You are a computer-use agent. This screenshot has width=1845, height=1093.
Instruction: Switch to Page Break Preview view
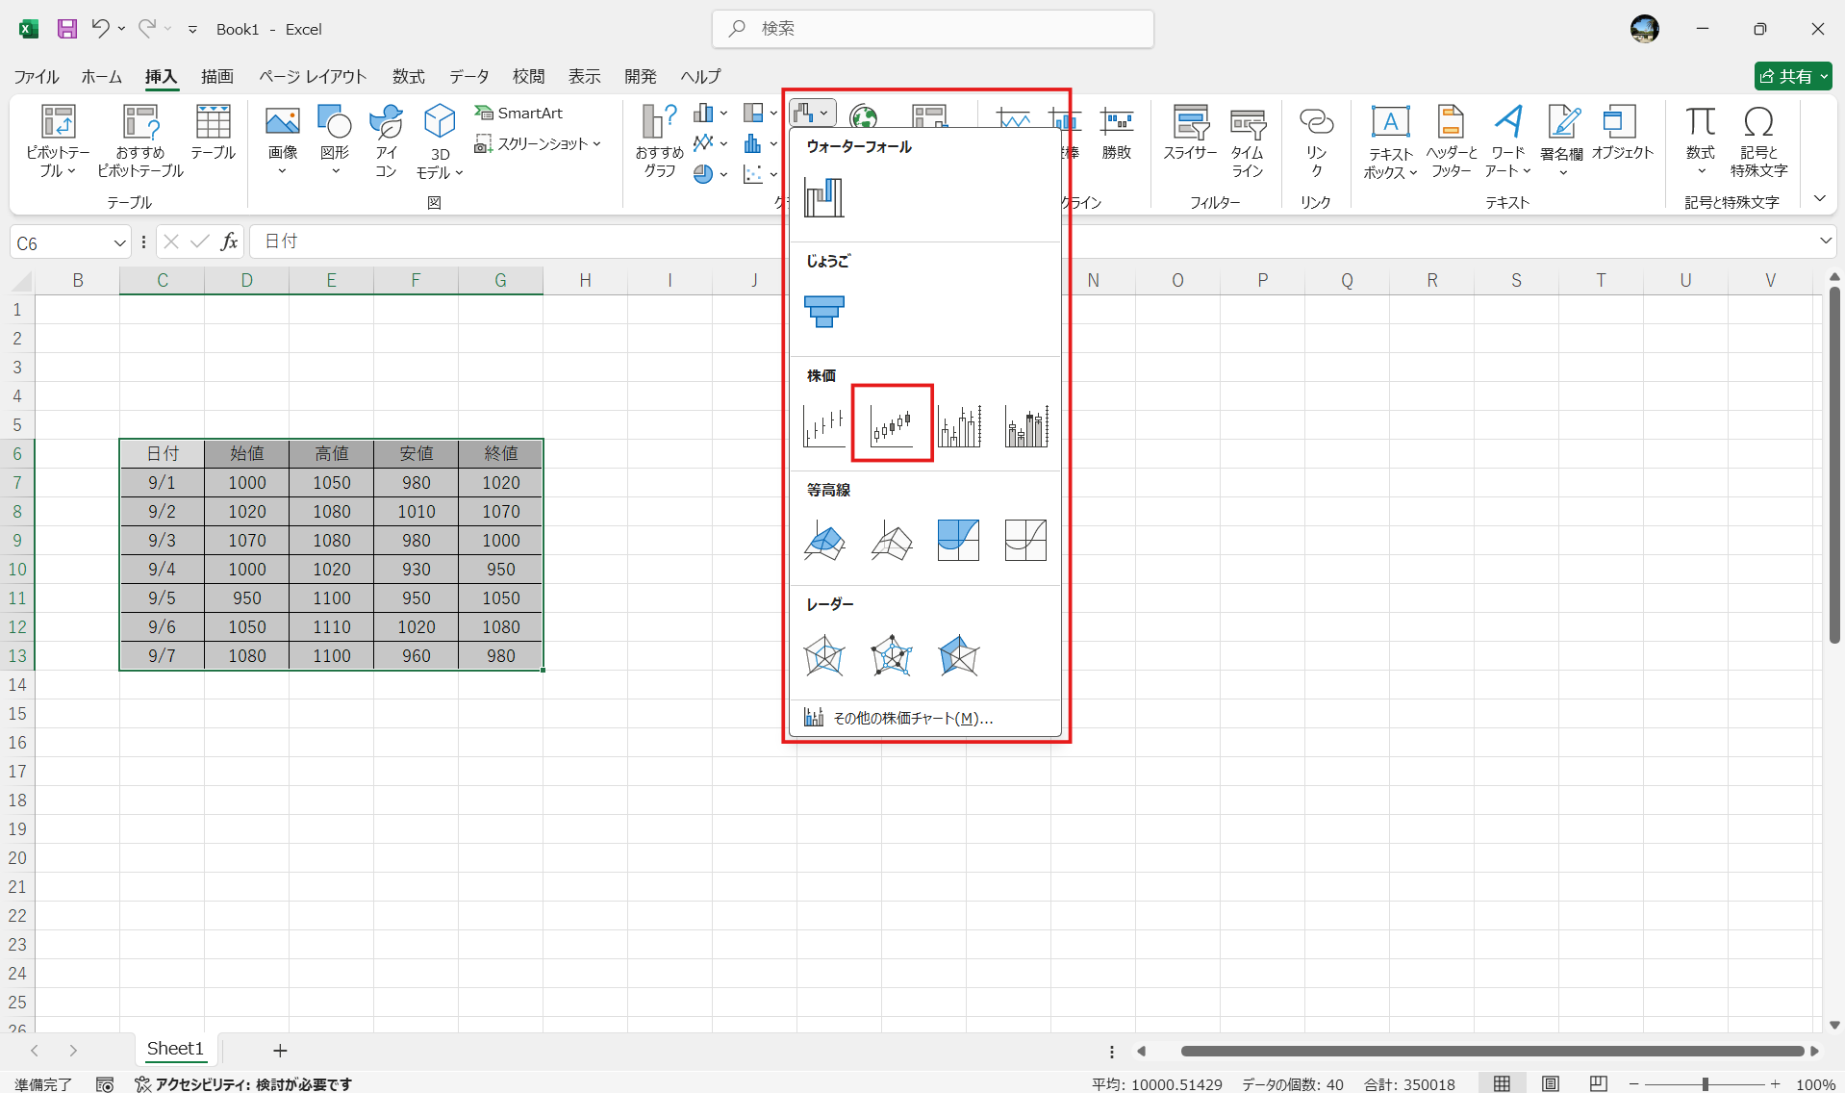pos(1598,1083)
